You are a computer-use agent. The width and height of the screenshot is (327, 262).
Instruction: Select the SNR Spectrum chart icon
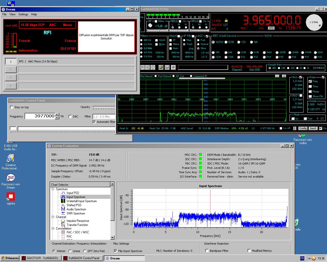63,213
